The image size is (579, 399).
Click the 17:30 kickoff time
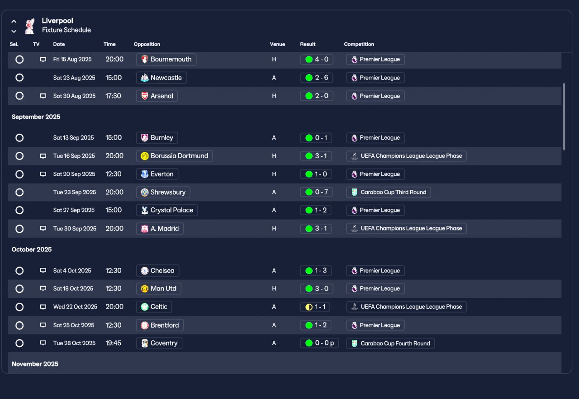coord(113,96)
